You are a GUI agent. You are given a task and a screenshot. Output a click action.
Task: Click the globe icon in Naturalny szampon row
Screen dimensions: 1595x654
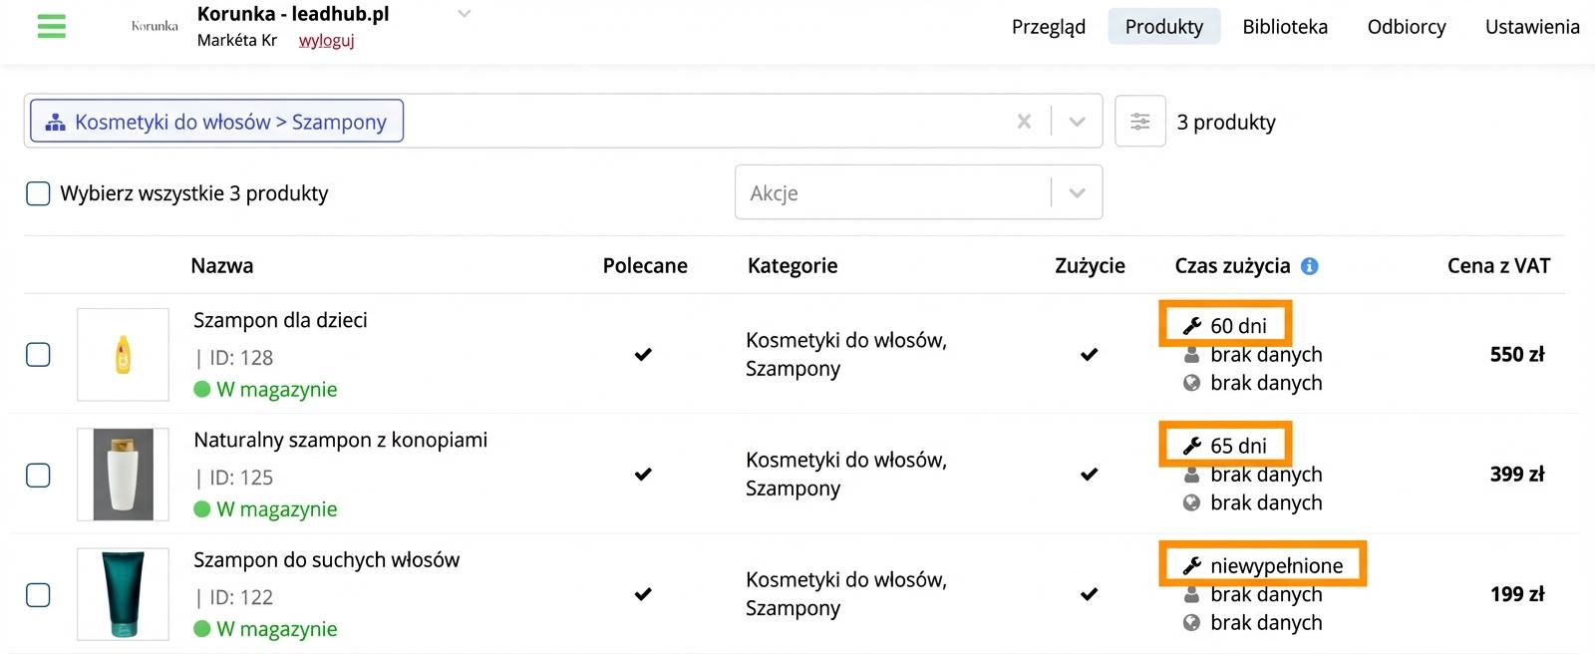coord(1191,502)
